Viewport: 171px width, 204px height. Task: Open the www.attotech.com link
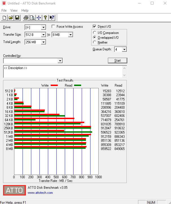(x=40, y=193)
